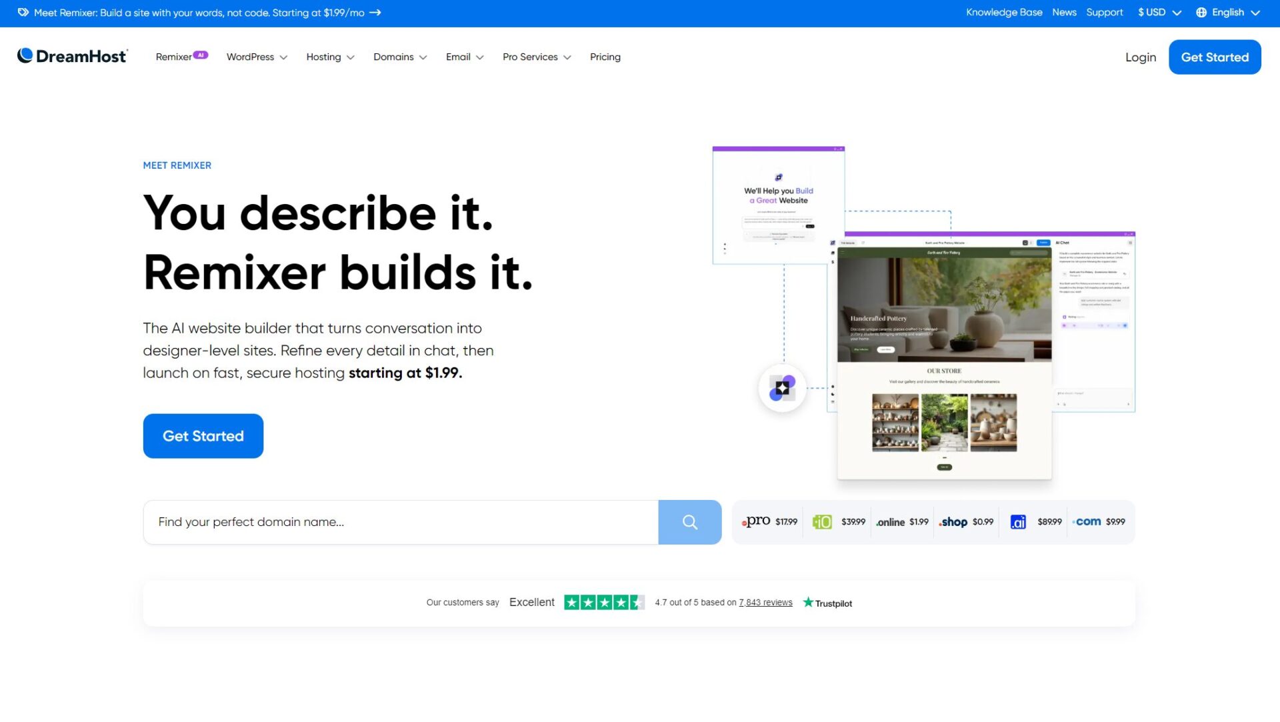Open the USD currency selector
Screen dimensions: 1280x722
[1159, 13]
